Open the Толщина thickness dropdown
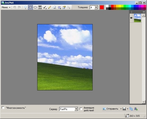147x119 pixels. pyautogui.click(x=96, y=7)
